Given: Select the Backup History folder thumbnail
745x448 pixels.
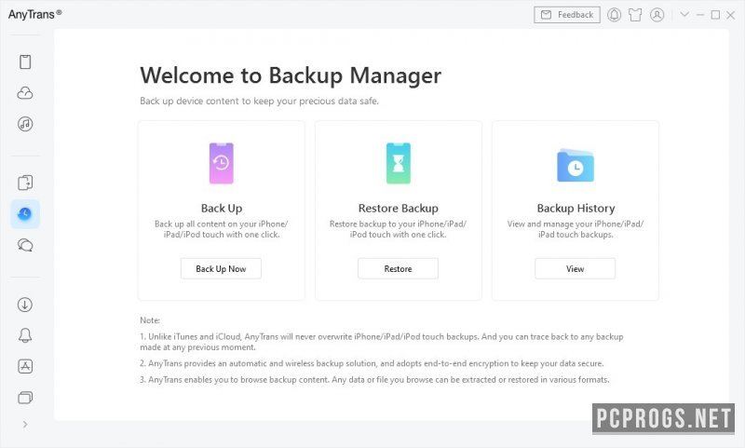Looking at the screenshot, I should pos(576,166).
